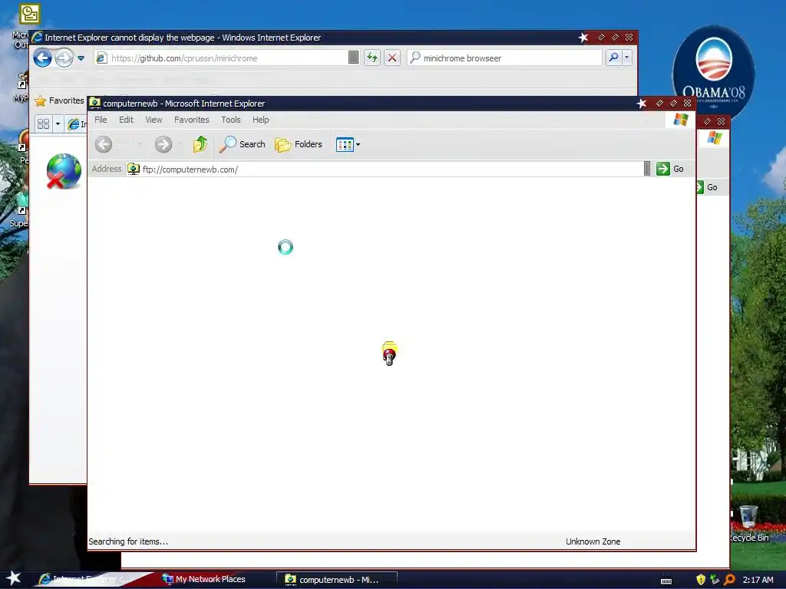Click star button on Windows Internet Explorer title bar

click(x=583, y=37)
